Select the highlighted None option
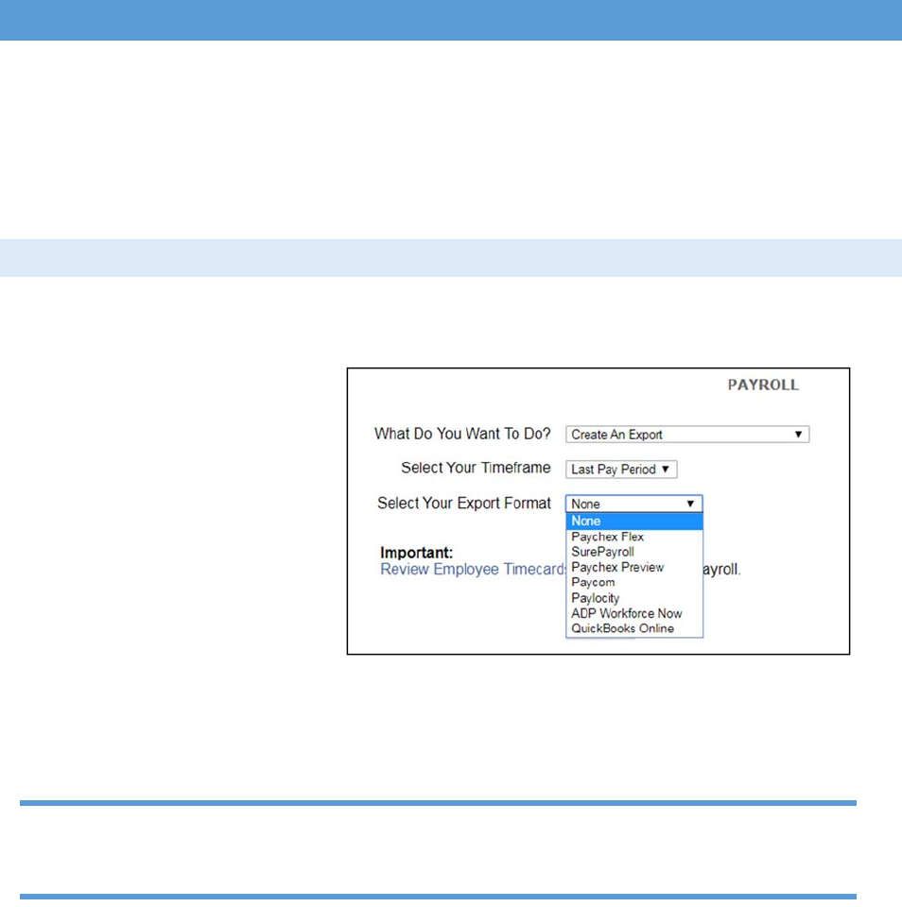902x907 pixels. click(633, 522)
